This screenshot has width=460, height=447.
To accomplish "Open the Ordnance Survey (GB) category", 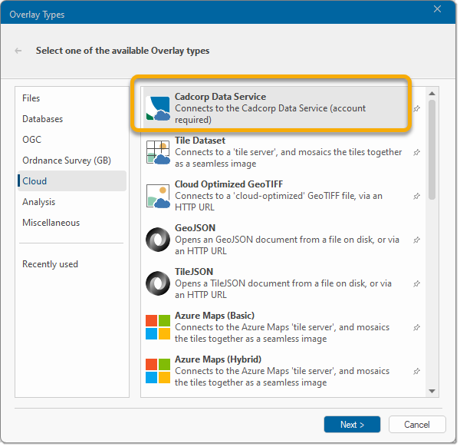I will pyautogui.click(x=67, y=161).
